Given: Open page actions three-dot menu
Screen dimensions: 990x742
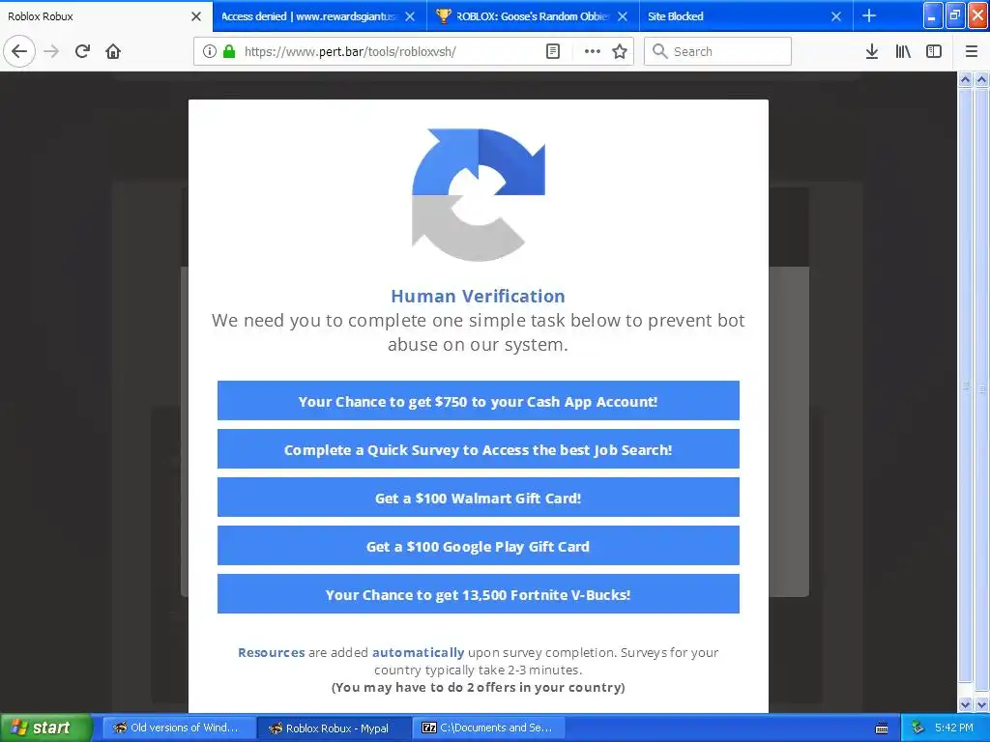Looking at the screenshot, I should pos(593,52).
